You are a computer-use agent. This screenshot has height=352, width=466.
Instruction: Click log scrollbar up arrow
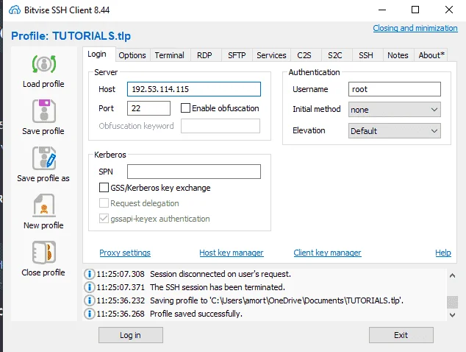click(x=452, y=275)
